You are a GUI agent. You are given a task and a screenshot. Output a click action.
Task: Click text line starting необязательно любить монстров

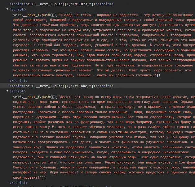[x=87, y=75]
